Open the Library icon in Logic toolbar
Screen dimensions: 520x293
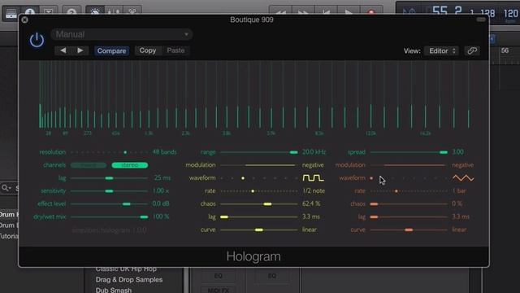tap(11, 14)
